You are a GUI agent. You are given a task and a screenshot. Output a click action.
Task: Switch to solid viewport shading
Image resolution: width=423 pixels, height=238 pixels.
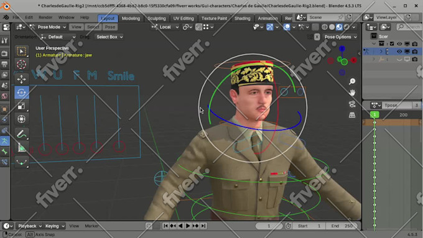[332, 27]
